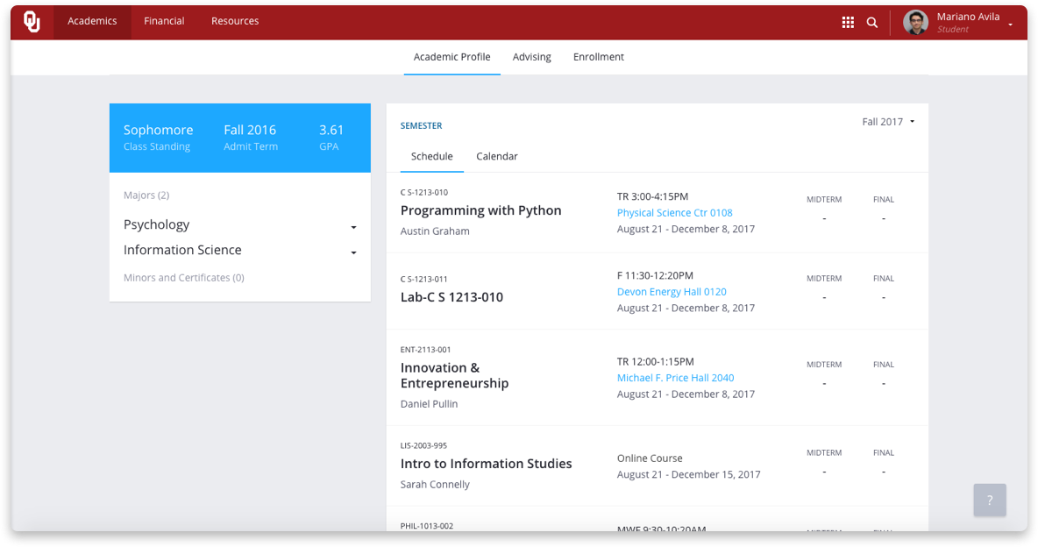Open the user account dropdown arrow
This screenshot has width=1038, height=547.
1010,25
